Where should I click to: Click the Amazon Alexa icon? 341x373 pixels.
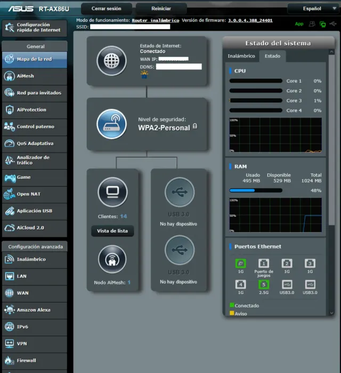(10, 309)
